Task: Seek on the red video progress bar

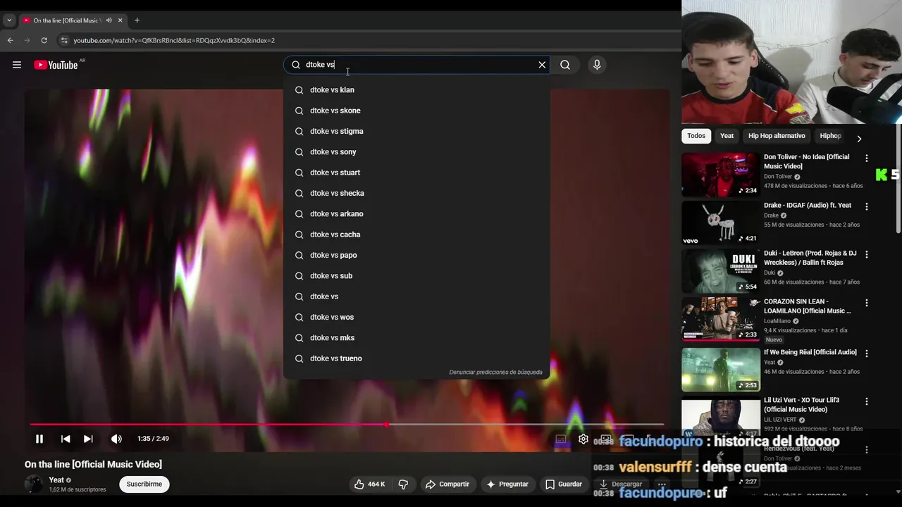Action: [x=347, y=425]
